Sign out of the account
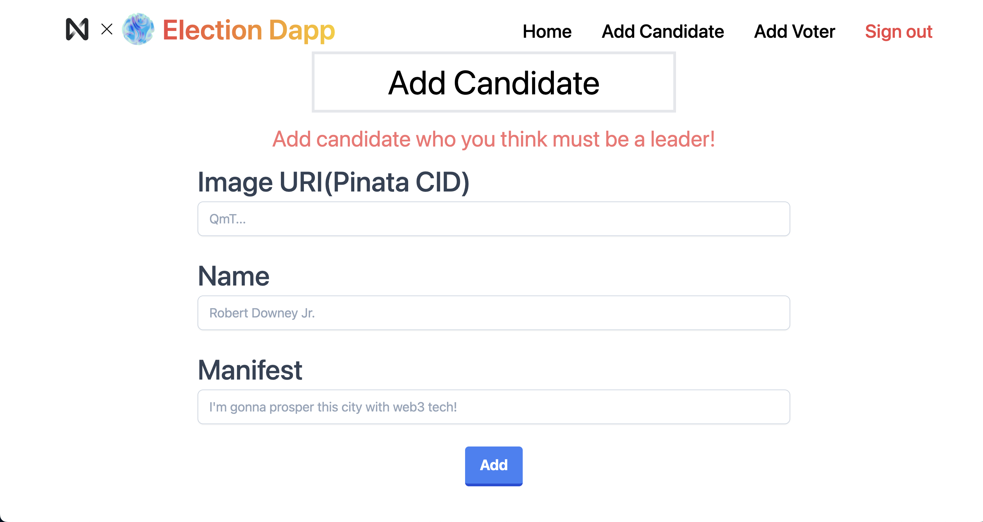This screenshot has height=522, width=983. click(898, 31)
